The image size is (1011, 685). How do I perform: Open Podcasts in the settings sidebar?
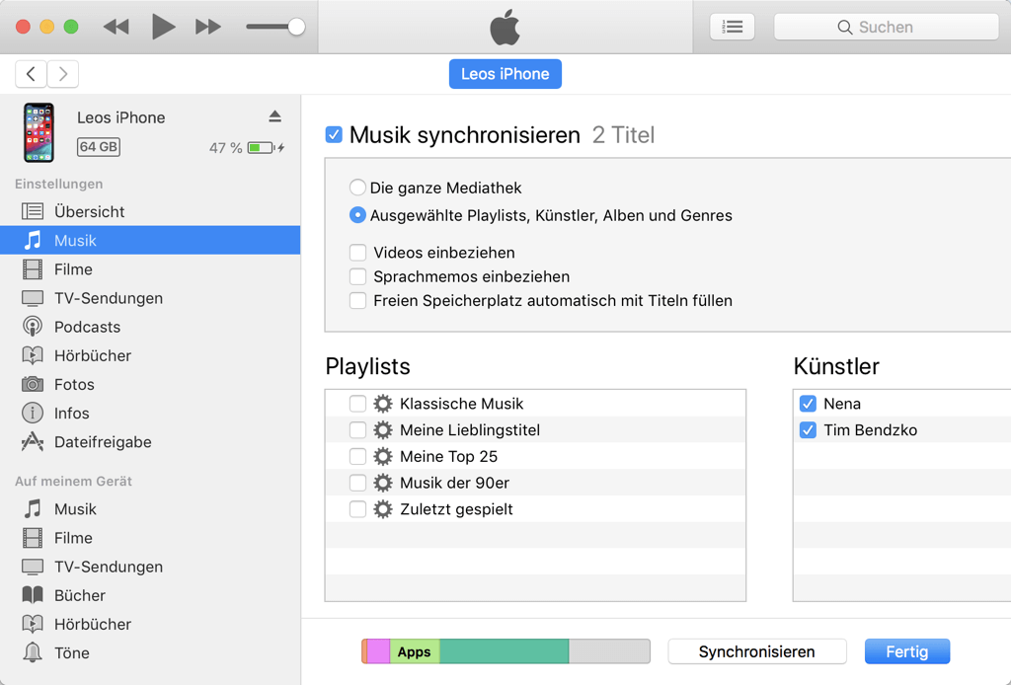tap(87, 327)
